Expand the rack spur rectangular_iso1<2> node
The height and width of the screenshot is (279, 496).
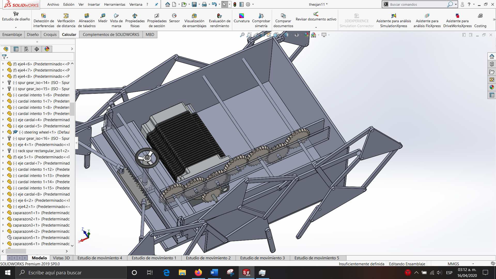(3, 151)
